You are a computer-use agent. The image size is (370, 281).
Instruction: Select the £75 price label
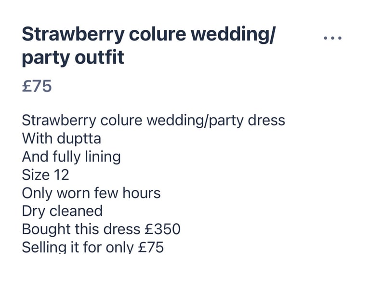(x=37, y=86)
